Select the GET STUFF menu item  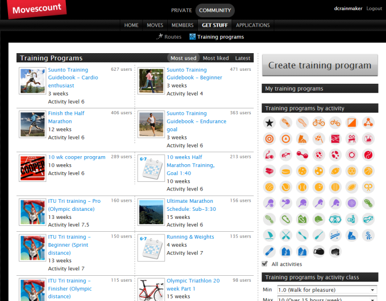click(x=214, y=25)
